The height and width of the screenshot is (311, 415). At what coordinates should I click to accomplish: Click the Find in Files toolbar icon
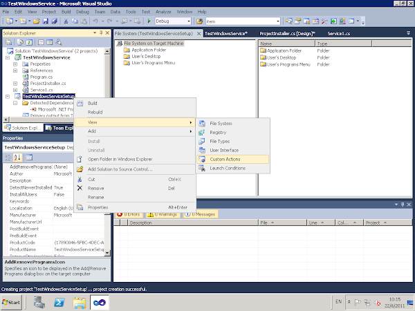200,21
